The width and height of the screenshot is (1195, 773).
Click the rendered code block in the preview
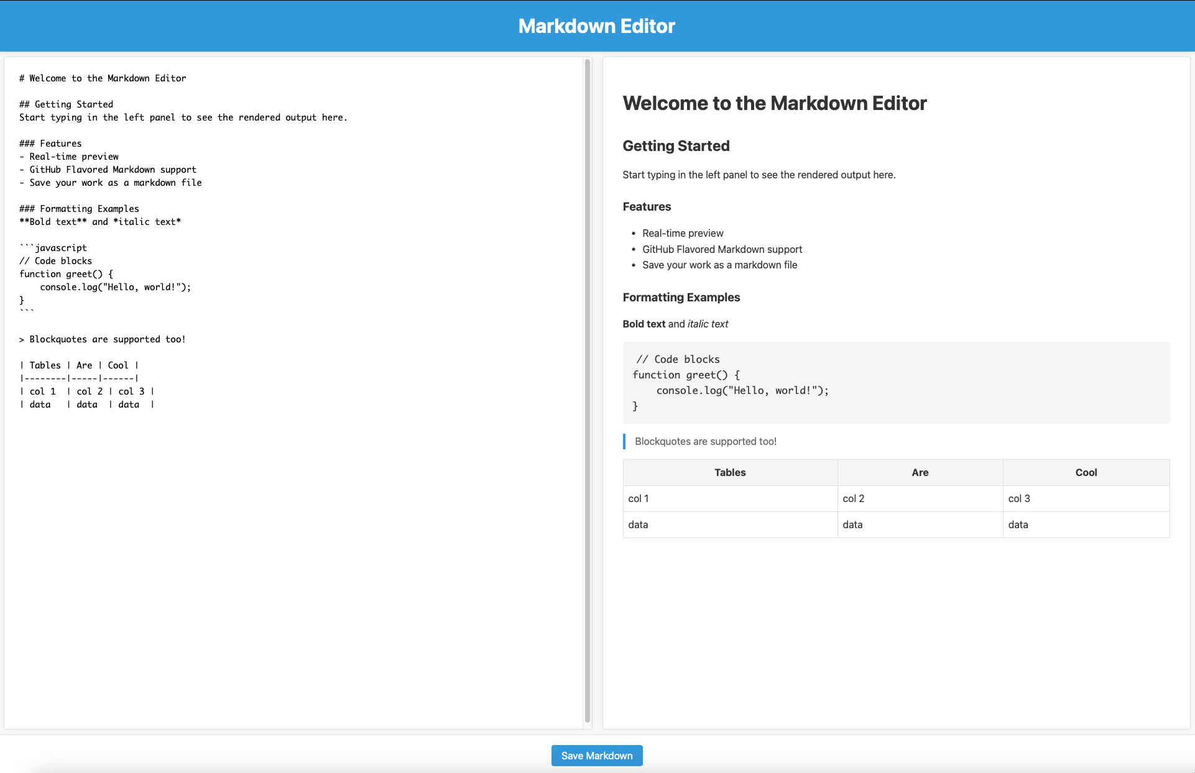pyautogui.click(x=895, y=382)
